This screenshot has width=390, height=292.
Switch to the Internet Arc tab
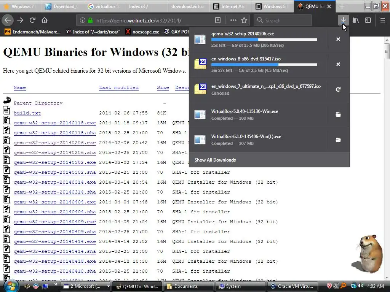point(230,6)
